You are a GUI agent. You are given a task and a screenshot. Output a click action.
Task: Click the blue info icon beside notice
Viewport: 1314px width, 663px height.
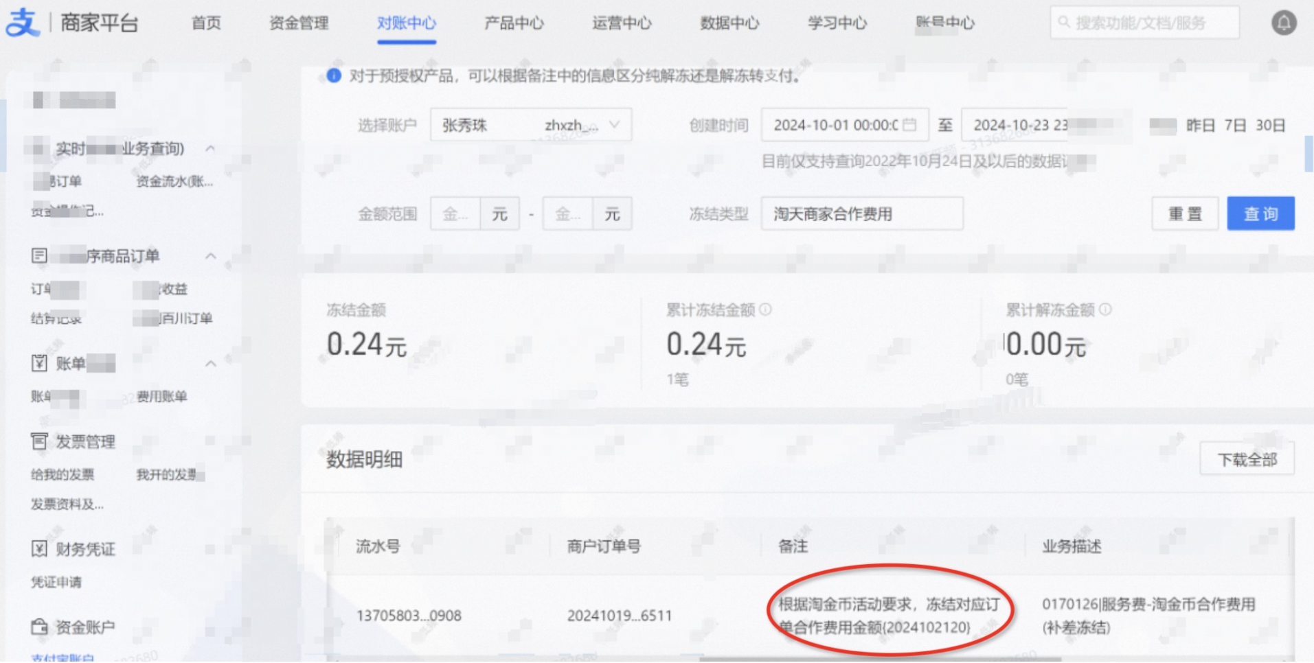pyautogui.click(x=334, y=75)
